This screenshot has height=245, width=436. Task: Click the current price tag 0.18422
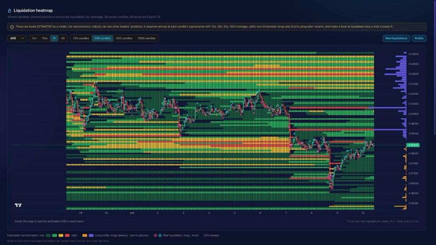click(x=413, y=145)
